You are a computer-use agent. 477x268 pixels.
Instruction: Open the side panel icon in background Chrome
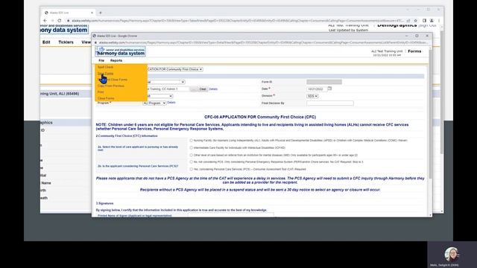coord(424,21)
